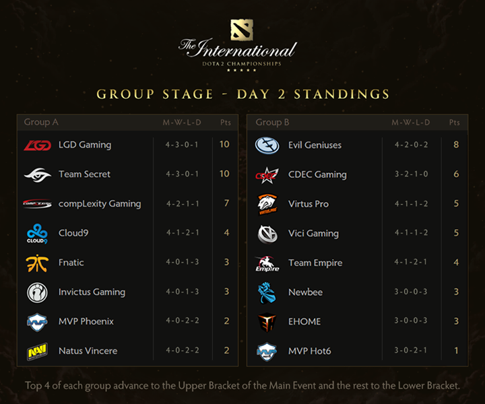Click the Team Empire name text
This screenshot has height=404, width=485.
click(315, 263)
